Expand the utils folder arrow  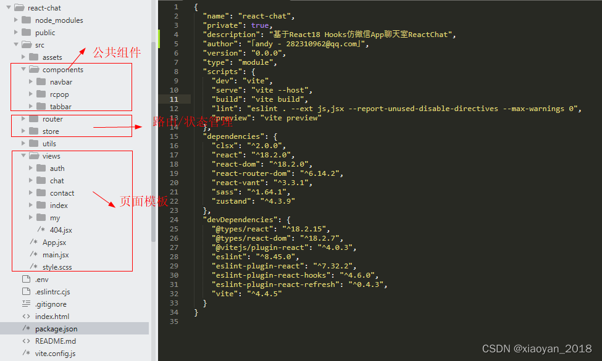coord(23,143)
